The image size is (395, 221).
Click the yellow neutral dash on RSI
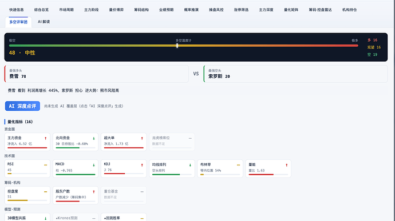coord(46,165)
